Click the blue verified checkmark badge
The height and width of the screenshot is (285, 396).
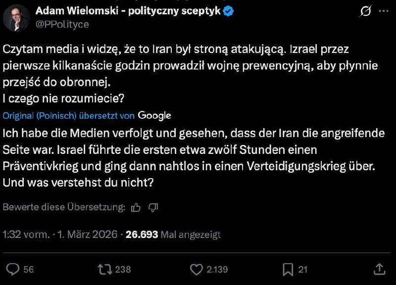tap(228, 11)
